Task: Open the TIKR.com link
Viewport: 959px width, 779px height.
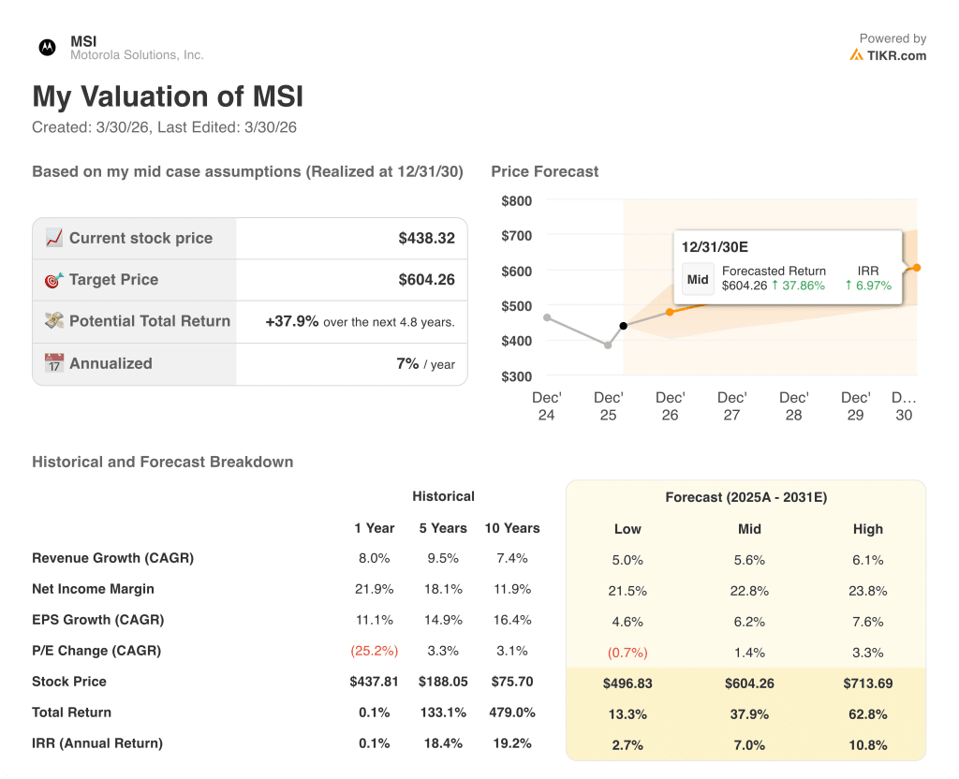Action: click(x=898, y=56)
